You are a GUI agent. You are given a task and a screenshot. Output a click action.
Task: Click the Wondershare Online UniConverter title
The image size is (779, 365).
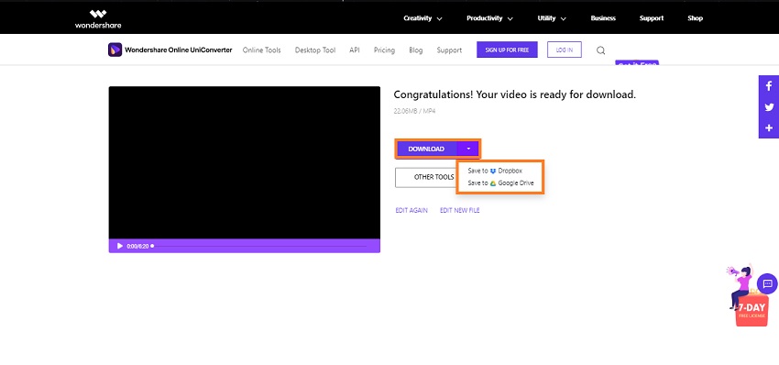coord(179,50)
